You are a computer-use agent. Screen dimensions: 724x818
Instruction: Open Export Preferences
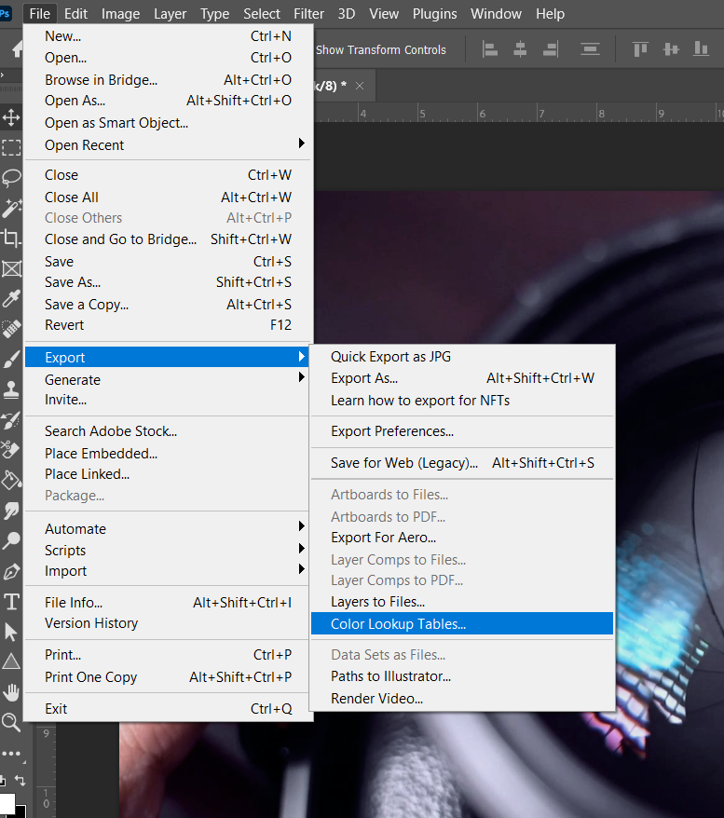pyautogui.click(x=462, y=431)
